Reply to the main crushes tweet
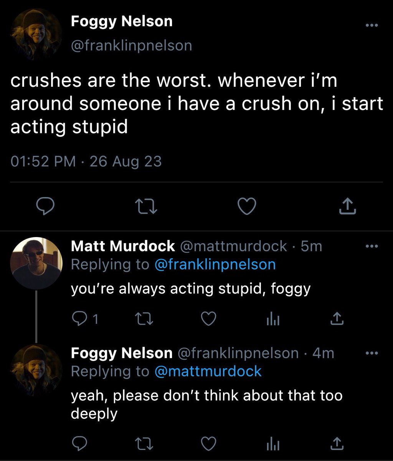Image resolution: width=393 pixels, height=461 pixels. pyautogui.click(x=44, y=207)
